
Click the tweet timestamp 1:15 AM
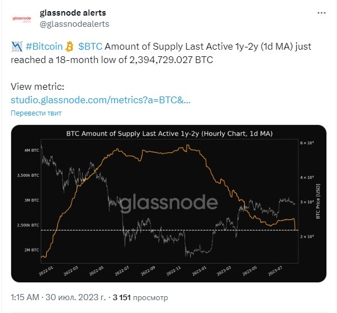(x=25, y=297)
